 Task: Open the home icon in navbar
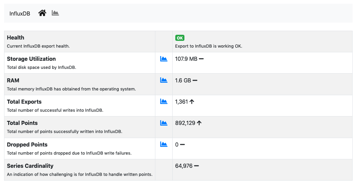click(42, 13)
